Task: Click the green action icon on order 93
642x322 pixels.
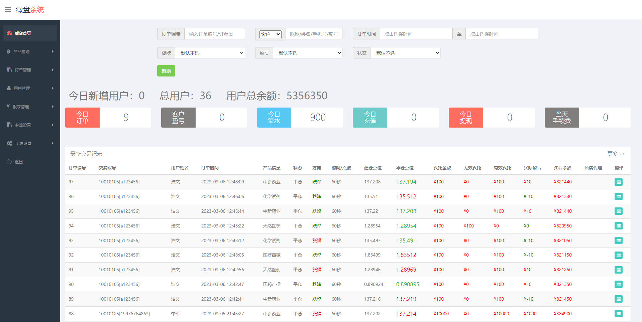Action: [x=619, y=240]
